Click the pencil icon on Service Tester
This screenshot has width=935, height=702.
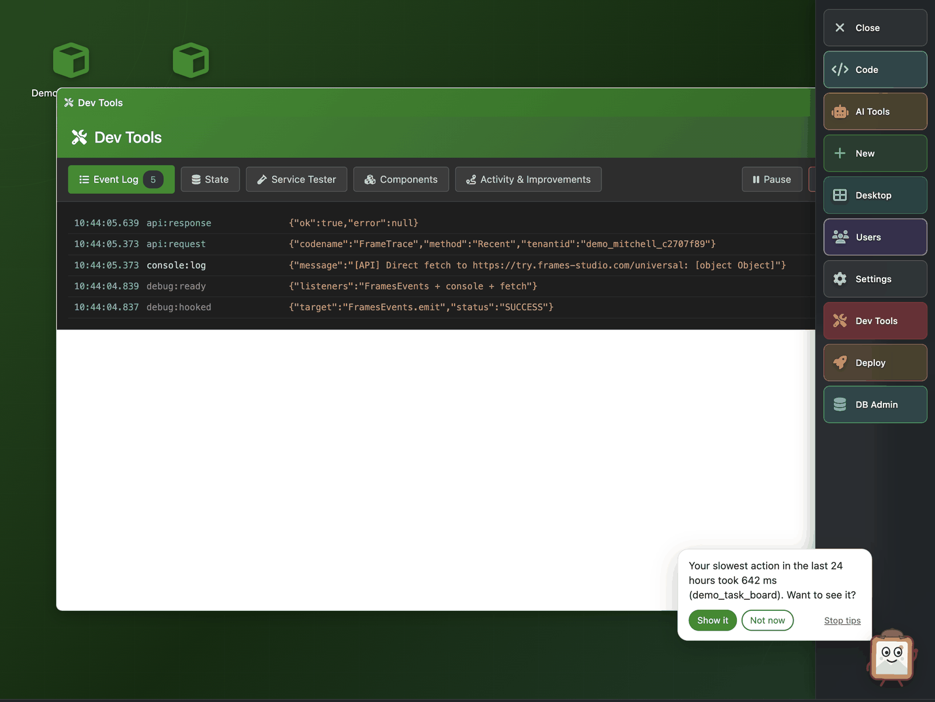[262, 179]
